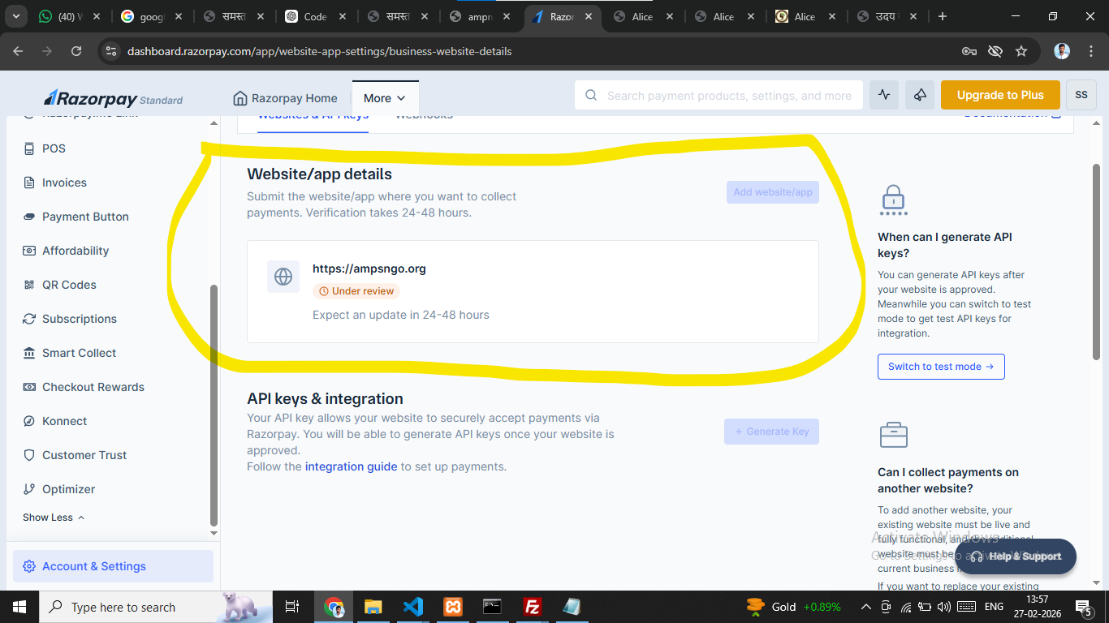Open the POS sidebar icon

29,148
